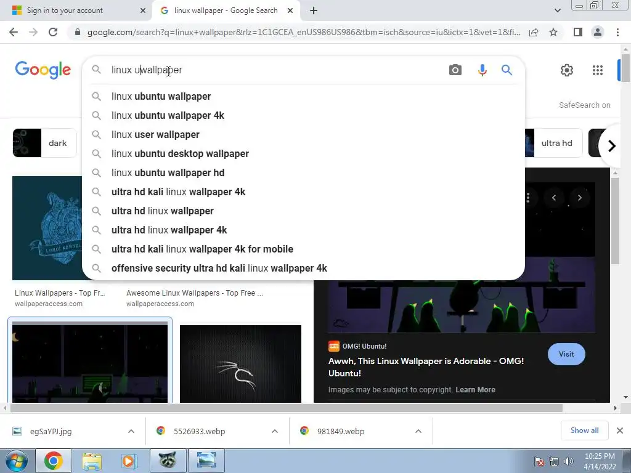
Task: Open the Kali dragon wallpaper thumbnail
Action: point(240,364)
